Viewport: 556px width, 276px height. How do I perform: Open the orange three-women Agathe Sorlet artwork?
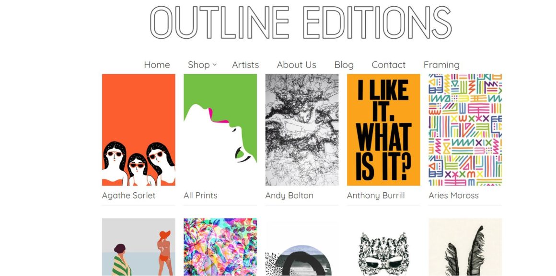coord(139,130)
